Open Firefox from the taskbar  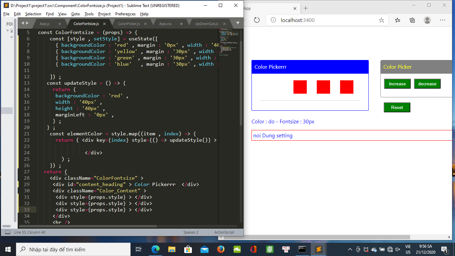tap(221, 249)
